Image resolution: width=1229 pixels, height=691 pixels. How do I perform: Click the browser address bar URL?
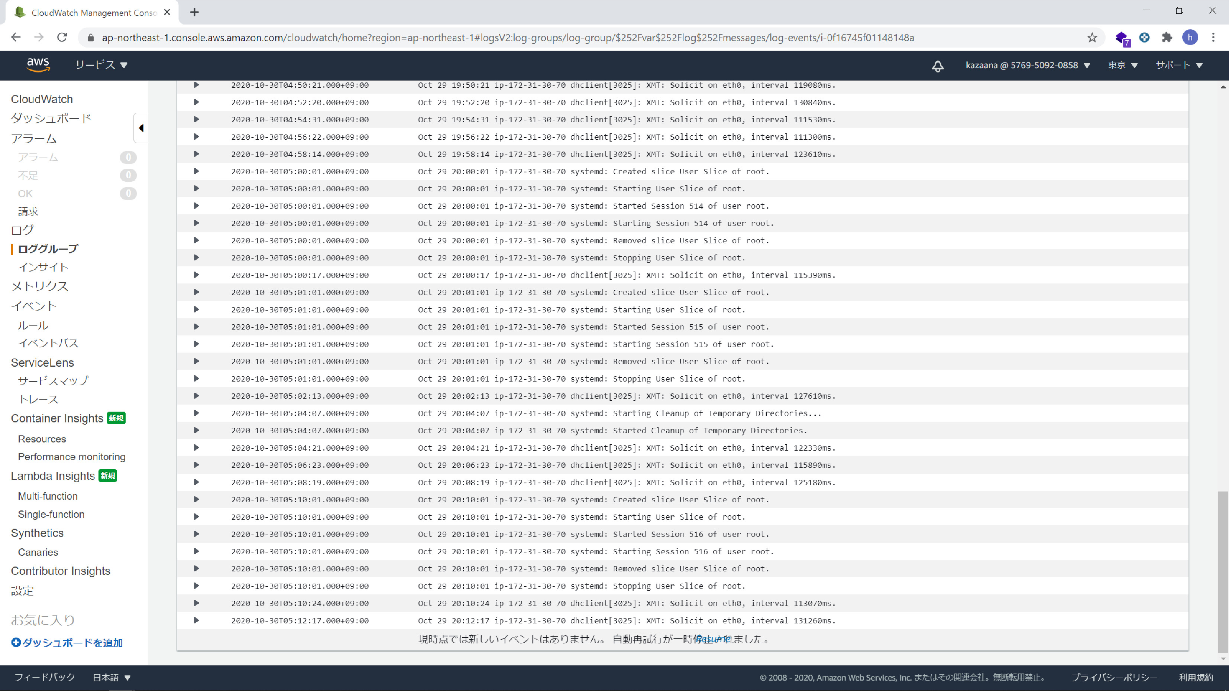[508, 38]
